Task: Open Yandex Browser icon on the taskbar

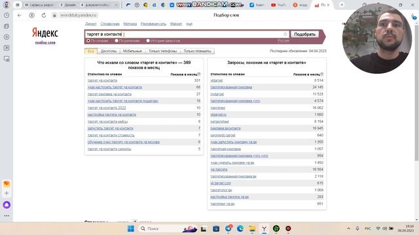Action: (264, 228)
